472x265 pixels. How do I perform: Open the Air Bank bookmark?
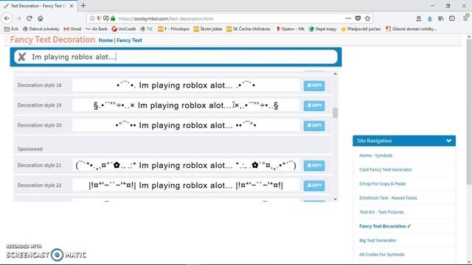click(x=97, y=29)
